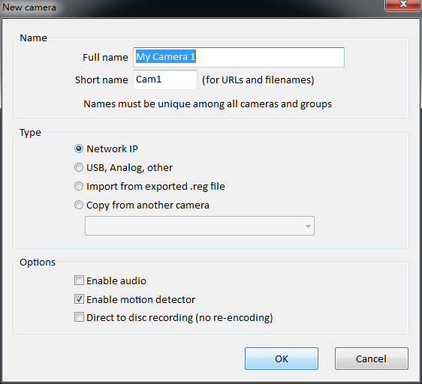Choose USB, Analog, other camera type
This screenshot has width=422, height=384.
click(79, 167)
